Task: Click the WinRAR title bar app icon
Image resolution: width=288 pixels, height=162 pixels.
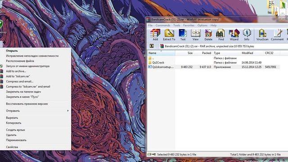Action: coord(148,20)
